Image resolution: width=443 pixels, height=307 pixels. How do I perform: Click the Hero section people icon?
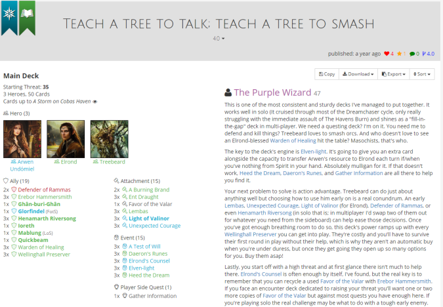pos(6,113)
